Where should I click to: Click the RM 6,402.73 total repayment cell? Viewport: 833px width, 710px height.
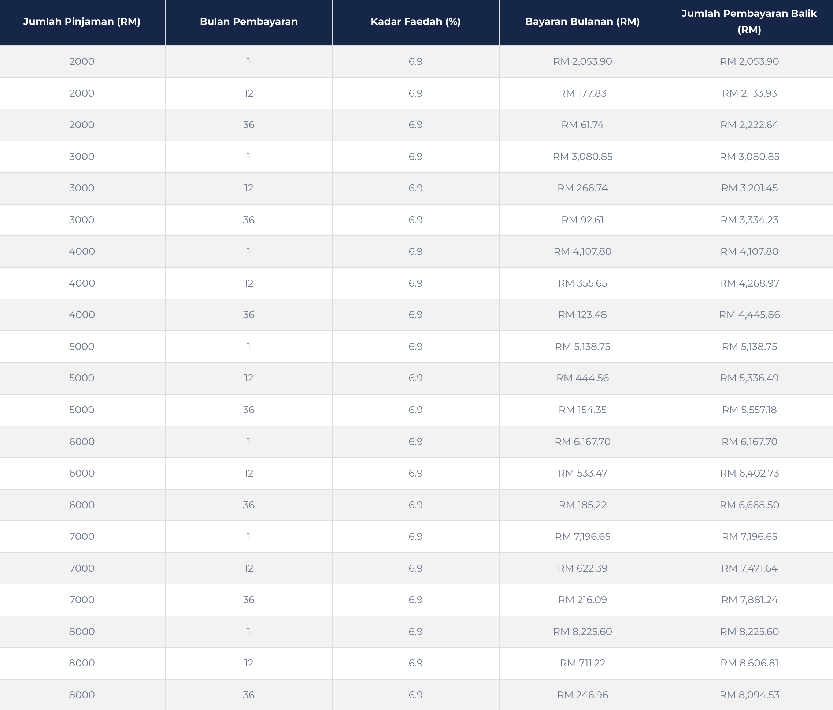(749, 473)
